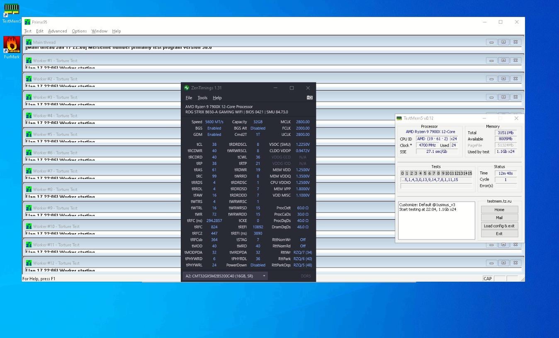Click the PowerDown value Disabled
559x338 pixels.
258,265
